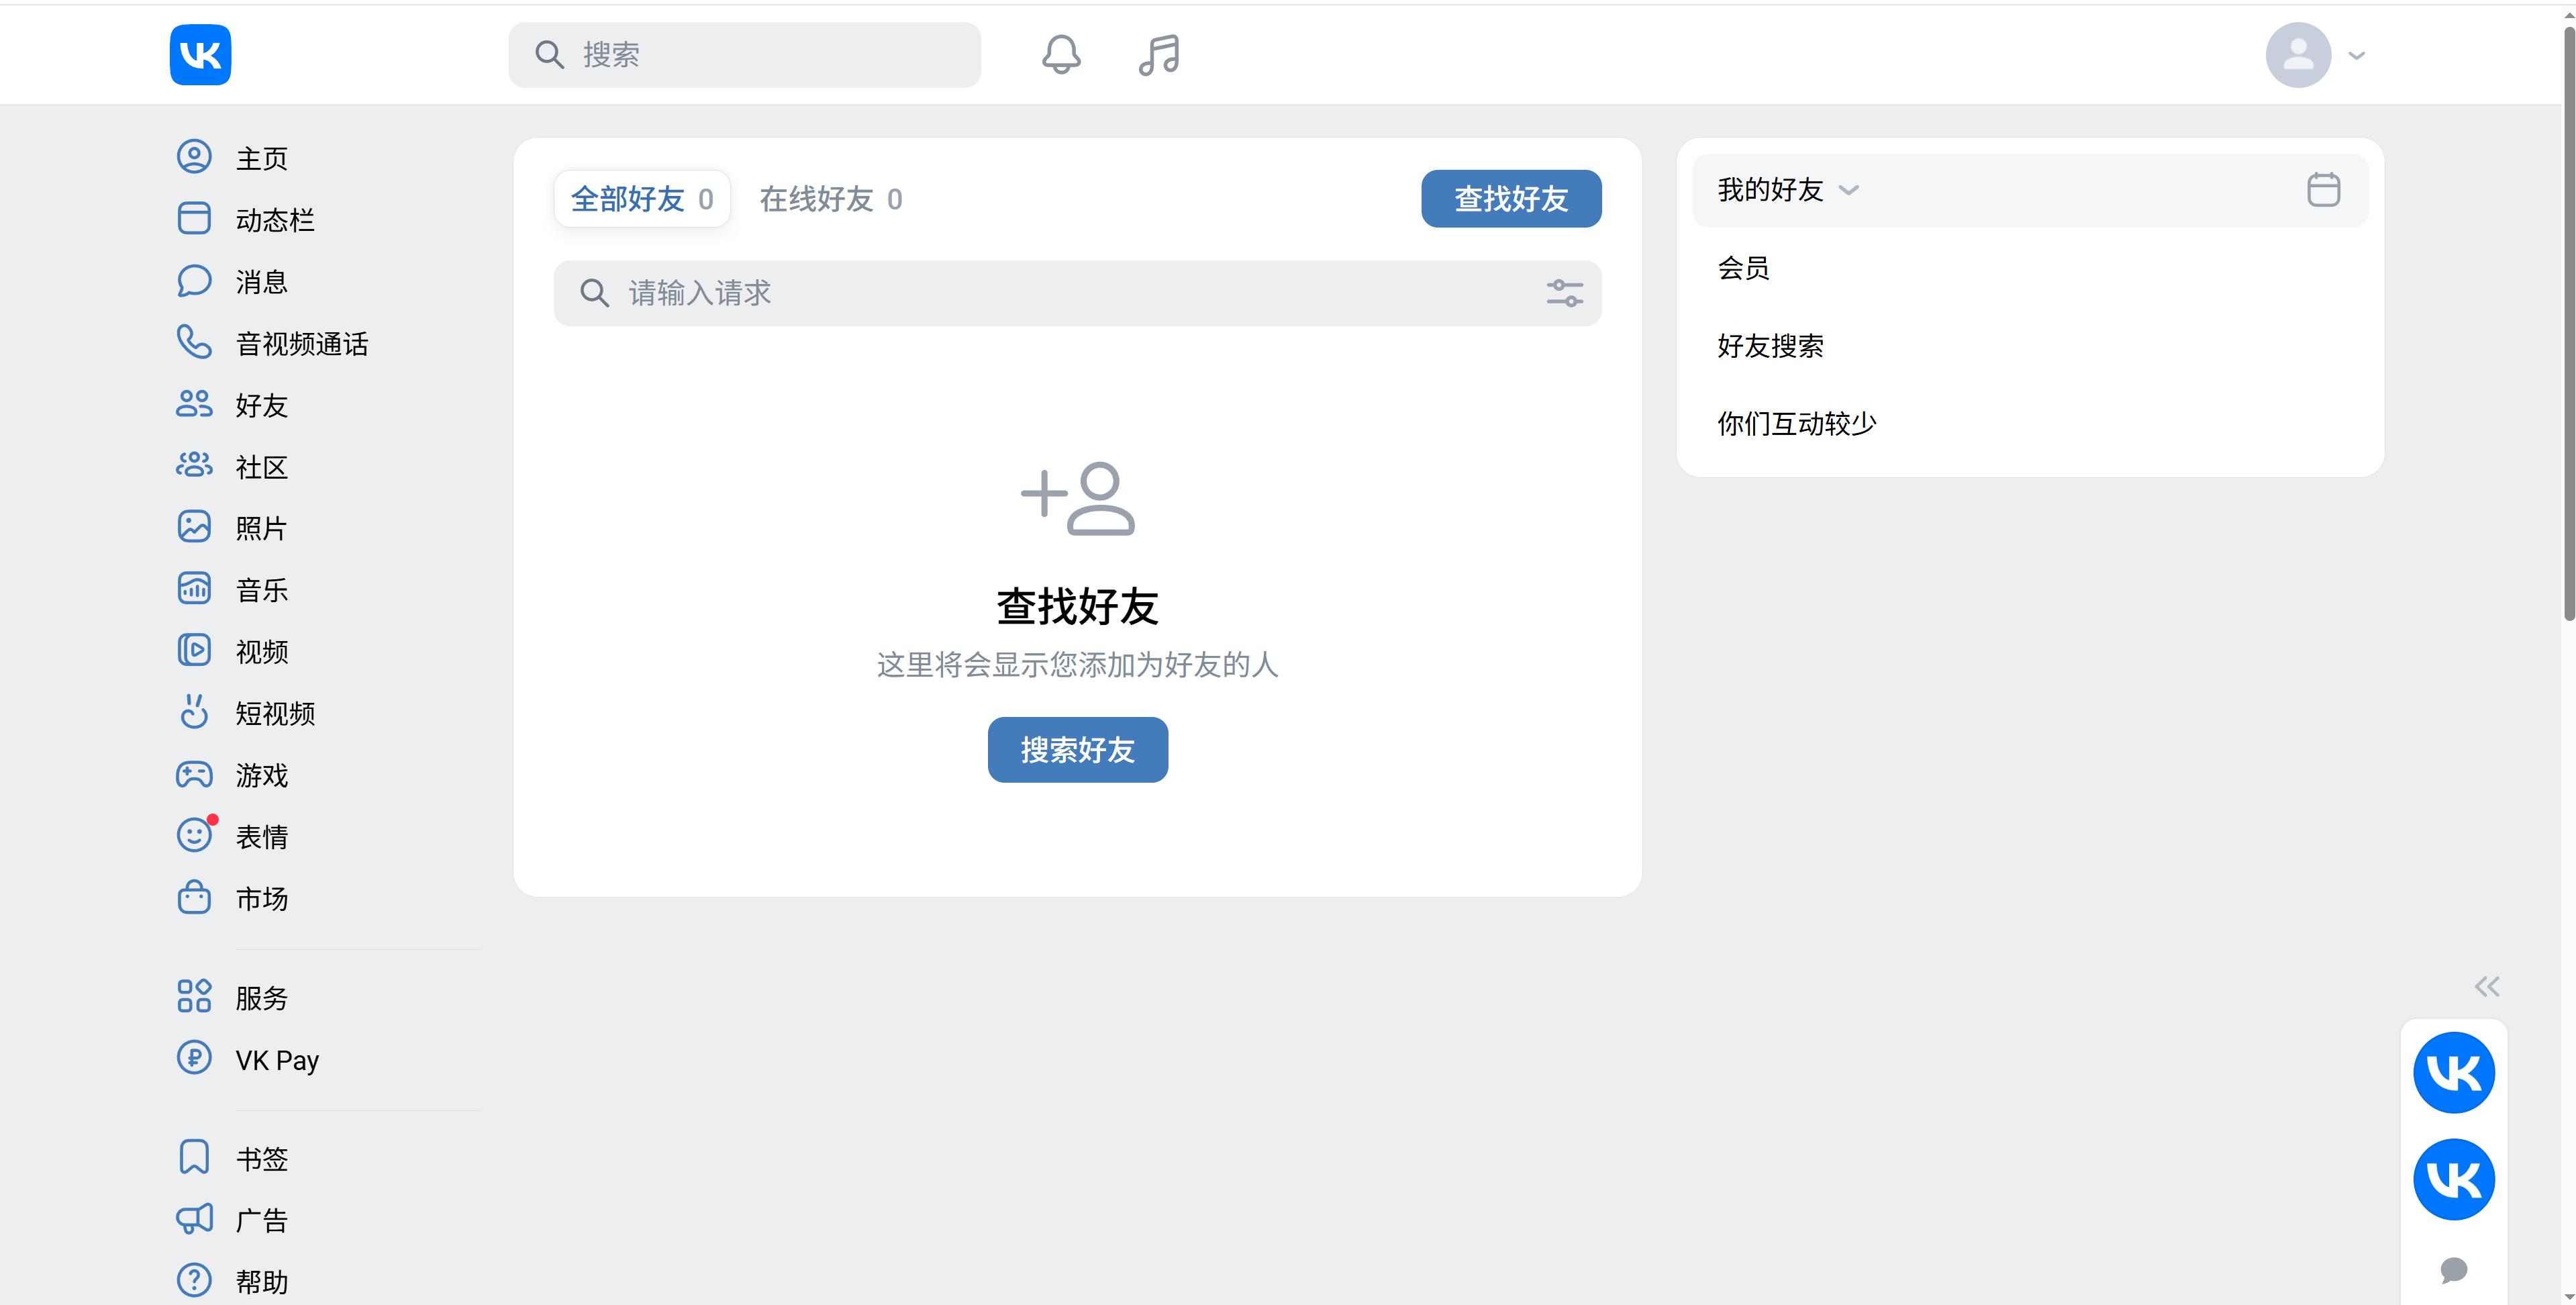The height and width of the screenshot is (1305, 2576).
Task: Open the notifications bell icon
Action: [1061, 54]
